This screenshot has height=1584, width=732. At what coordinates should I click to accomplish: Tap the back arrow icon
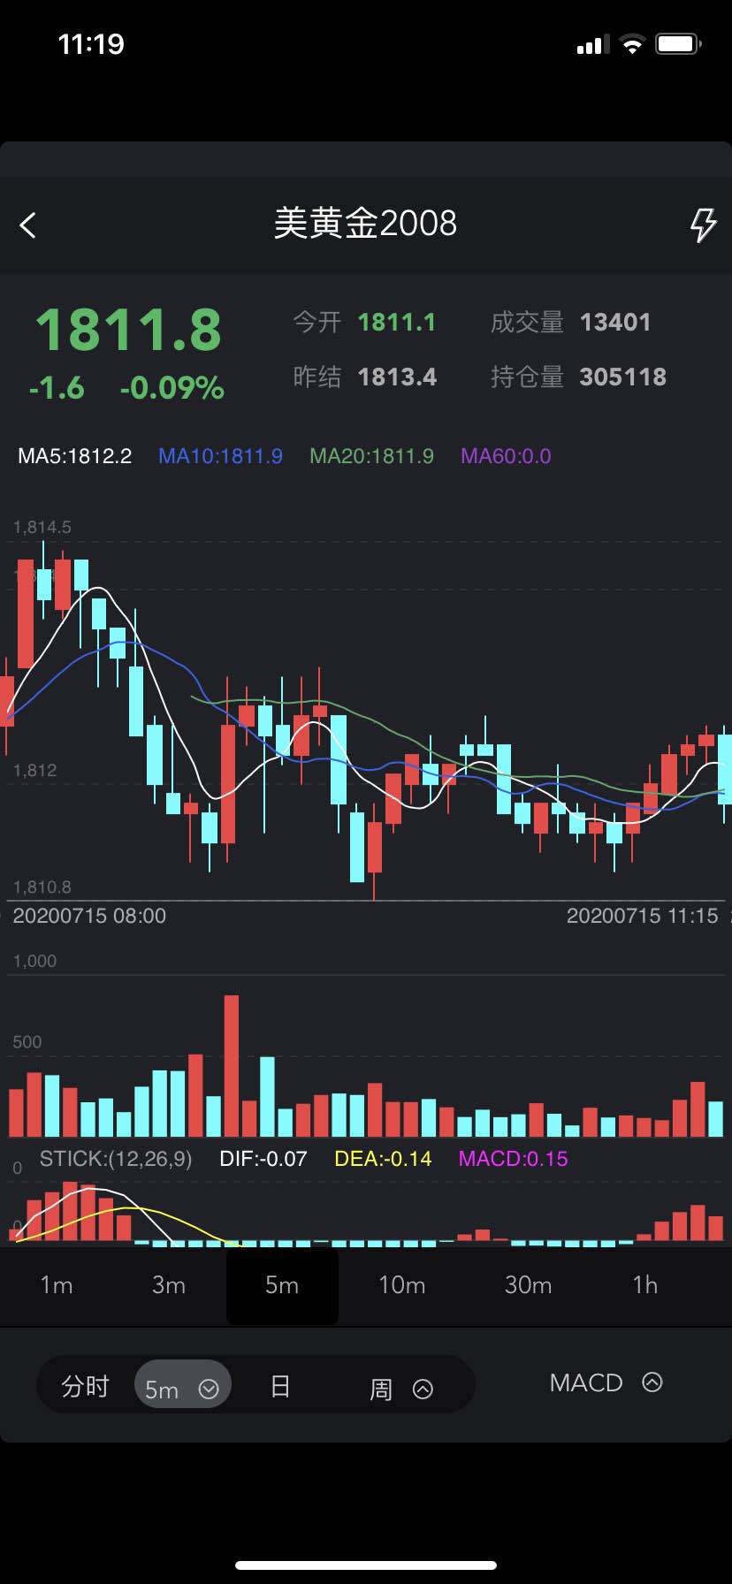click(x=28, y=225)
